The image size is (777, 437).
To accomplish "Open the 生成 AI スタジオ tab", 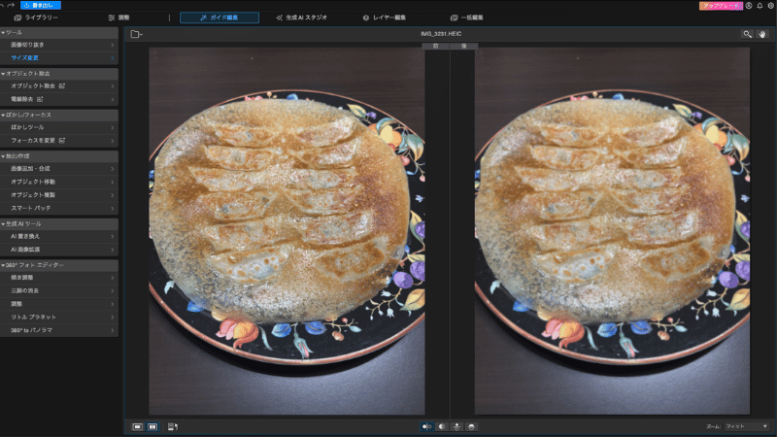I will point(301,17).
